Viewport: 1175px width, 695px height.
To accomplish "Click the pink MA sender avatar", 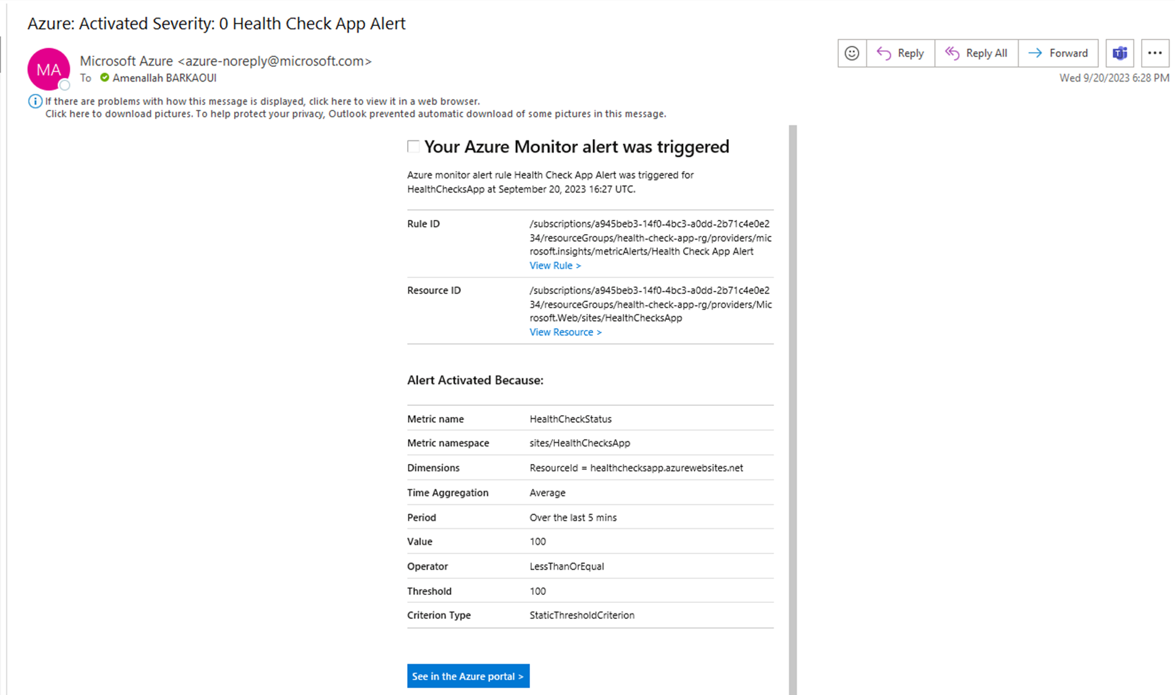I will click(x=48, y=69).
